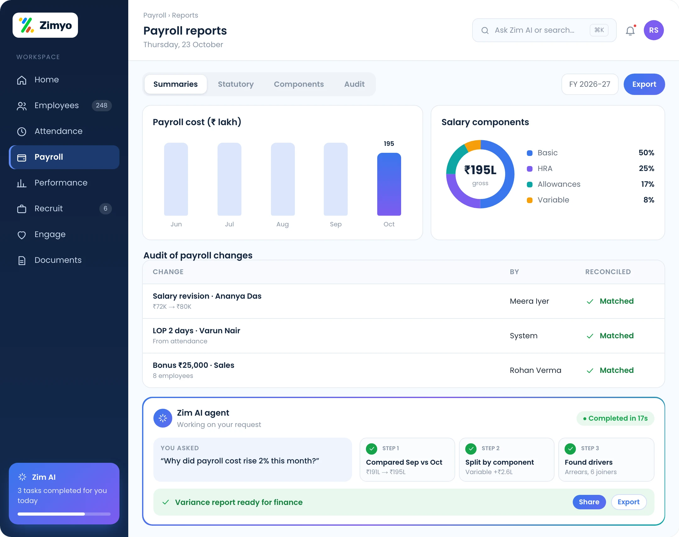
Task: Click checkmark beside Variance report ready
Action: tap(166, 502)
